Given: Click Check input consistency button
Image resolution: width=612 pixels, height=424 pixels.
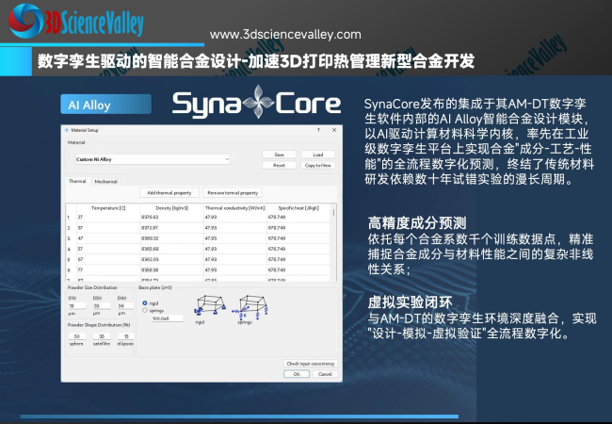Looking at the screenshot, I should [x=311, y=364].
